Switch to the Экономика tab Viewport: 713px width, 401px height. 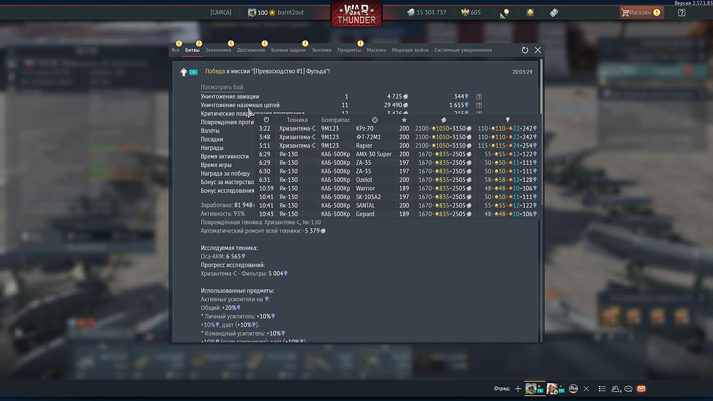(218, 50)
